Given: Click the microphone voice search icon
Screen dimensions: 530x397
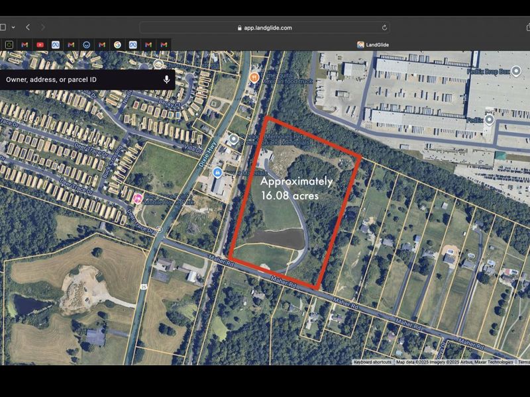Looking at the screenshot, I should pos(166,79).
